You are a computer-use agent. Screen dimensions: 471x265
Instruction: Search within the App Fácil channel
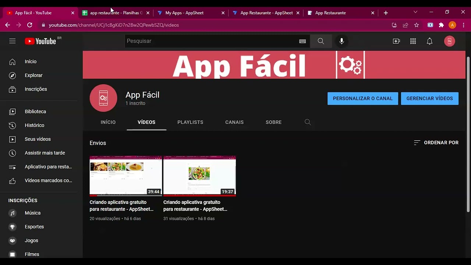(x=308, y=122)
